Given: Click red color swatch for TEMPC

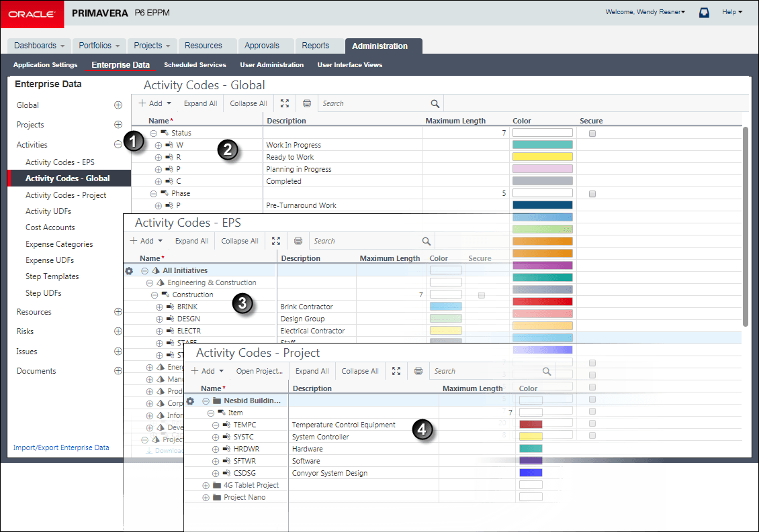Looking at the screenshot, I should point(531,424).
